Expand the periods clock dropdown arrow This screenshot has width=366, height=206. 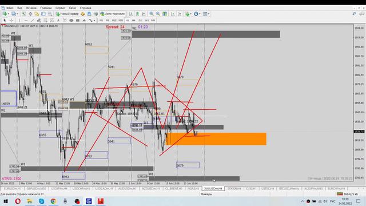coord(200,14)
